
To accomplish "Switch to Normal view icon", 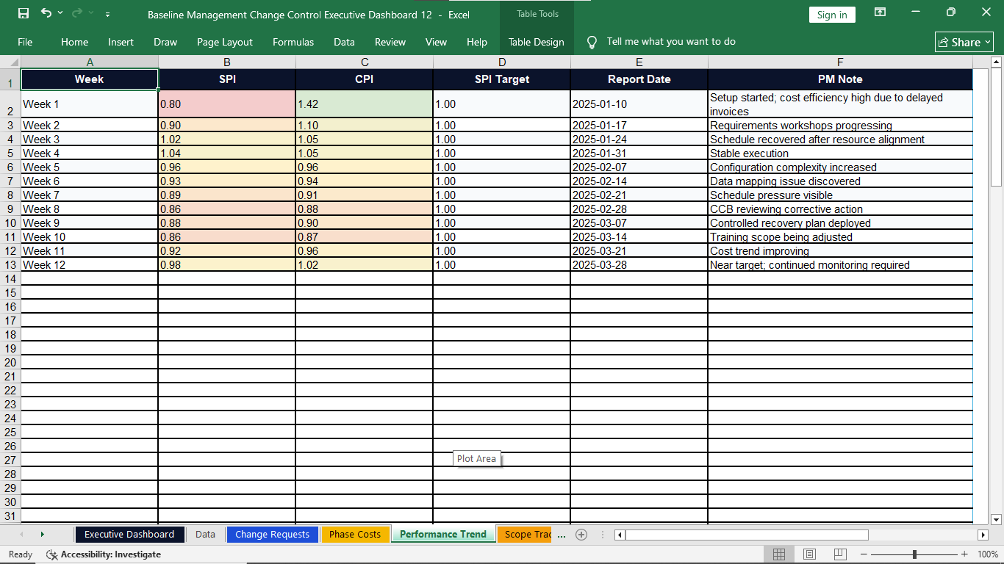I will (779, 554).
